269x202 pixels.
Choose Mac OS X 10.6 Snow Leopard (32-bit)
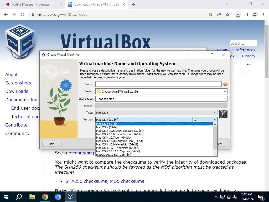coord(154,131)
